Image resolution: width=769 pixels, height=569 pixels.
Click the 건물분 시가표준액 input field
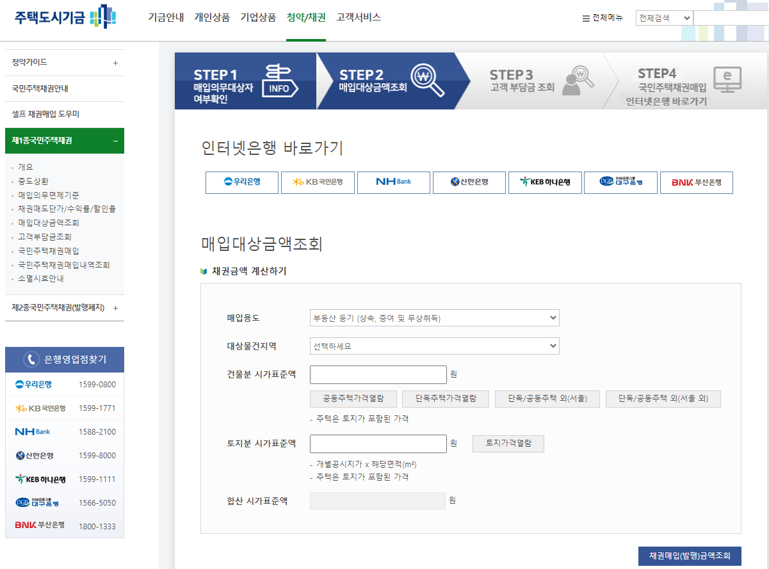(x=378, y=374)
